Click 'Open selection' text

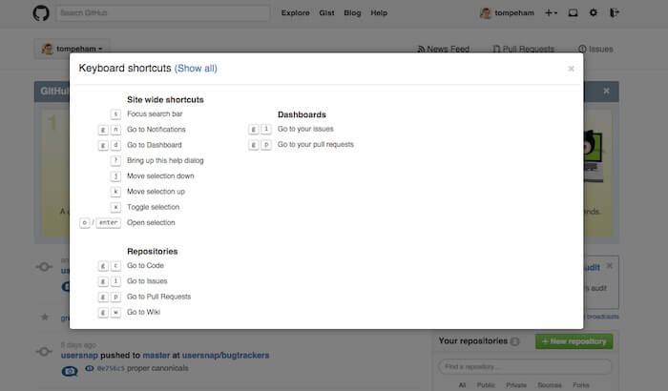click(x=151, y=222)
